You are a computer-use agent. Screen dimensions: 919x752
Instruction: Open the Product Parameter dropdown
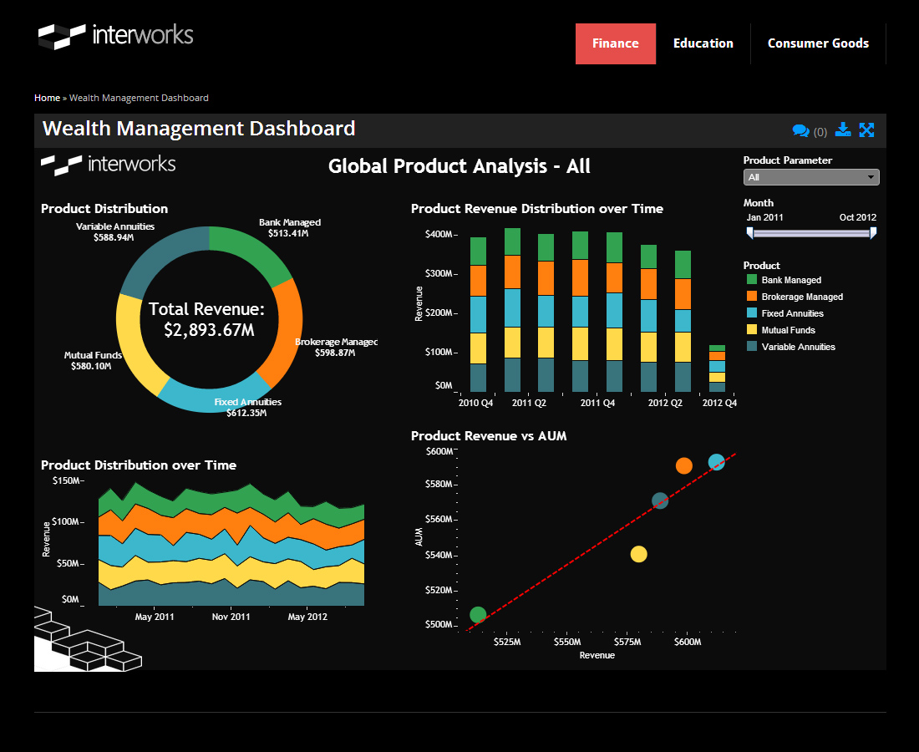click(810, 176)
